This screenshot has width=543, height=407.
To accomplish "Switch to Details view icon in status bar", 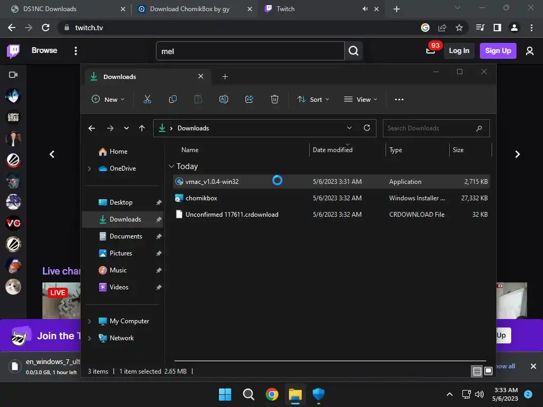I will click(x=477, y=371).
